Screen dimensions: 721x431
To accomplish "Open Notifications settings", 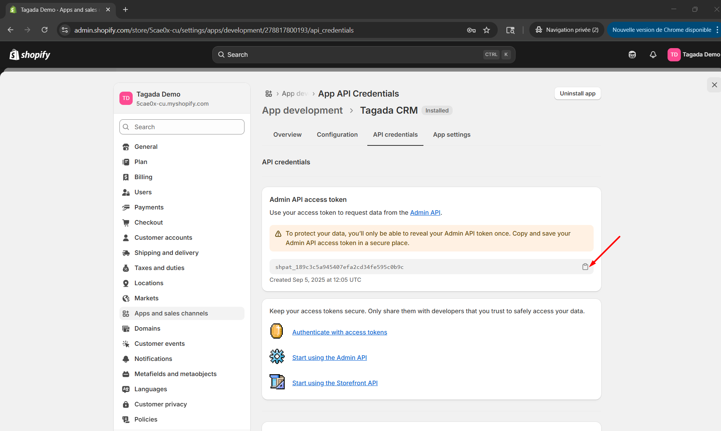I will click(182, 359).
